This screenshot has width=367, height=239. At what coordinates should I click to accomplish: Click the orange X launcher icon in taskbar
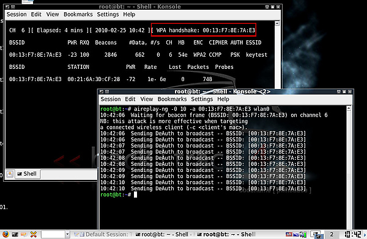point(34,234)
